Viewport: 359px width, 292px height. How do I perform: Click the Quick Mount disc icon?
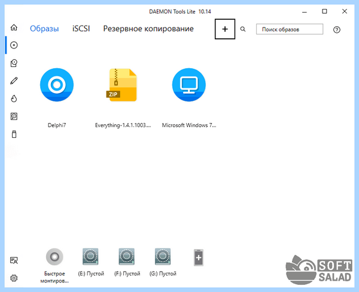[x=54, y=257]
